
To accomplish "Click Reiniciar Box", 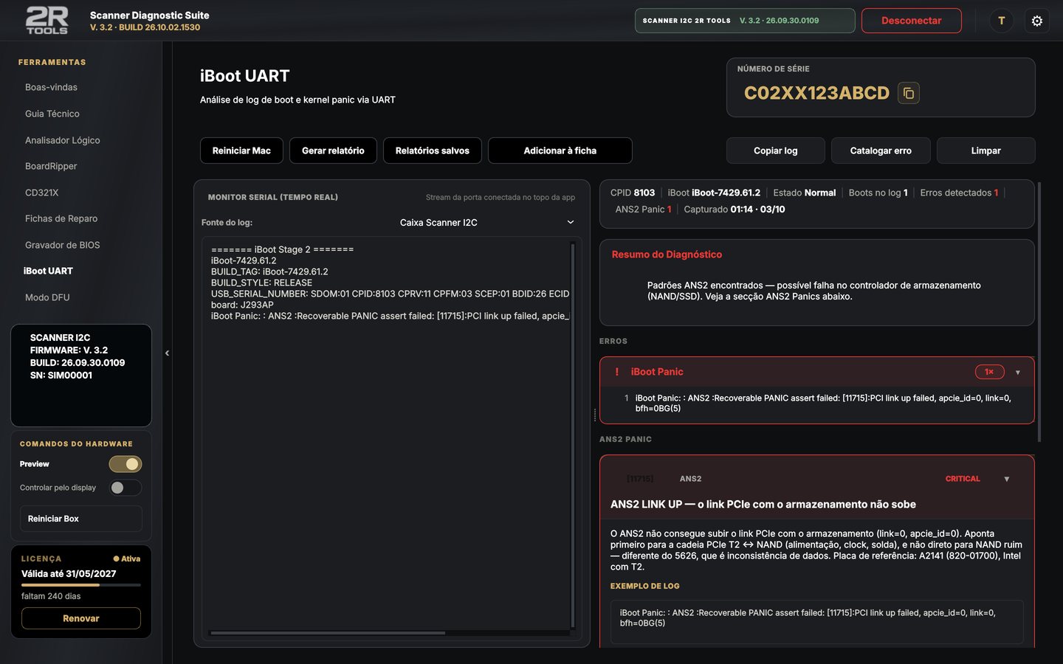I will click(x=80, y=519).
